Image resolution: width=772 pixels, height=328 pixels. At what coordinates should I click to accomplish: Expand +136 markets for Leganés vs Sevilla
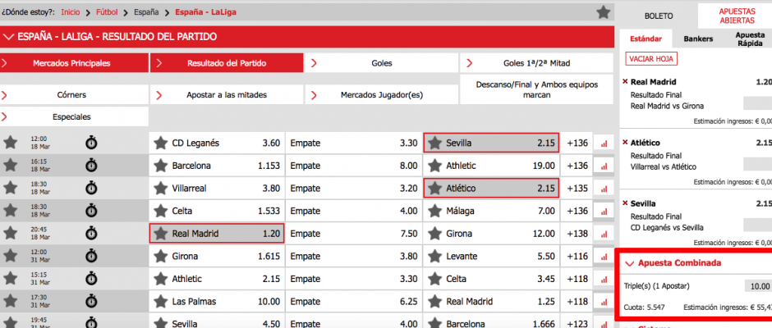577,143
